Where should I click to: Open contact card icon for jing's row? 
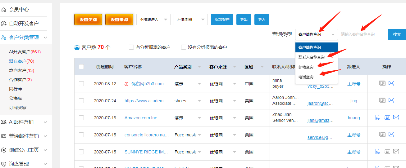pyautogui.click(x=382, y=100)
